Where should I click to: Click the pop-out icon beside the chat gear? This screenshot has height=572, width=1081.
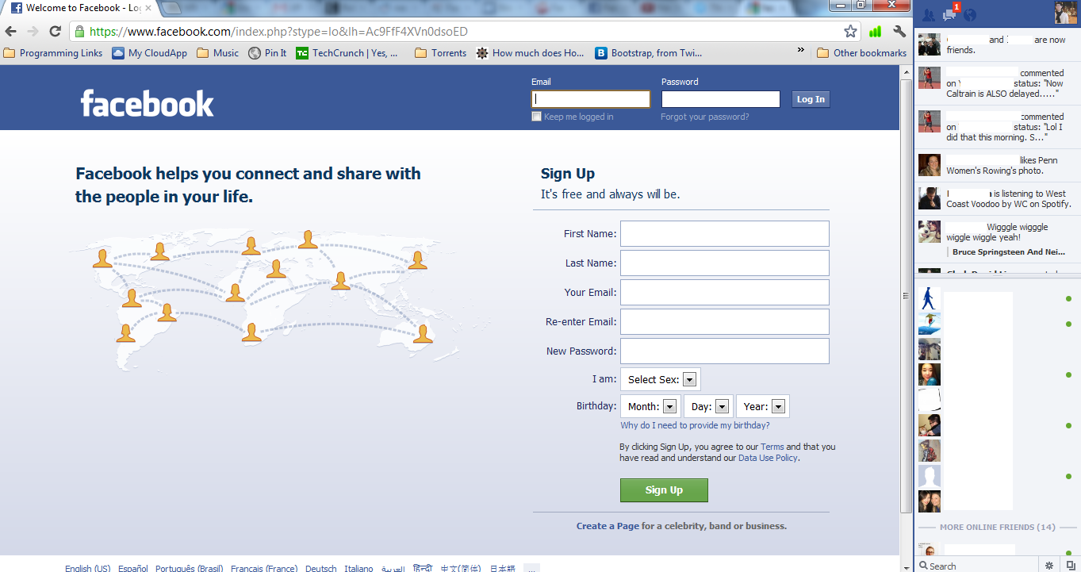click(1071, 565)
